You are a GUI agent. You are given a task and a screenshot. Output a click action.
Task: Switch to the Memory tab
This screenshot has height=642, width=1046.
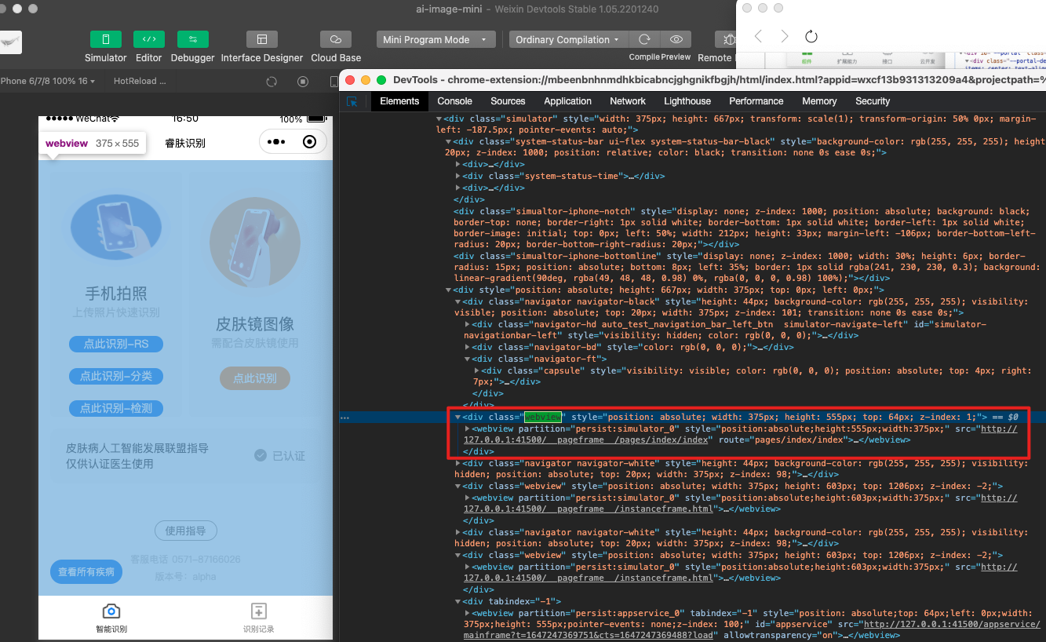pyautogui.click(x=819, y=101)
